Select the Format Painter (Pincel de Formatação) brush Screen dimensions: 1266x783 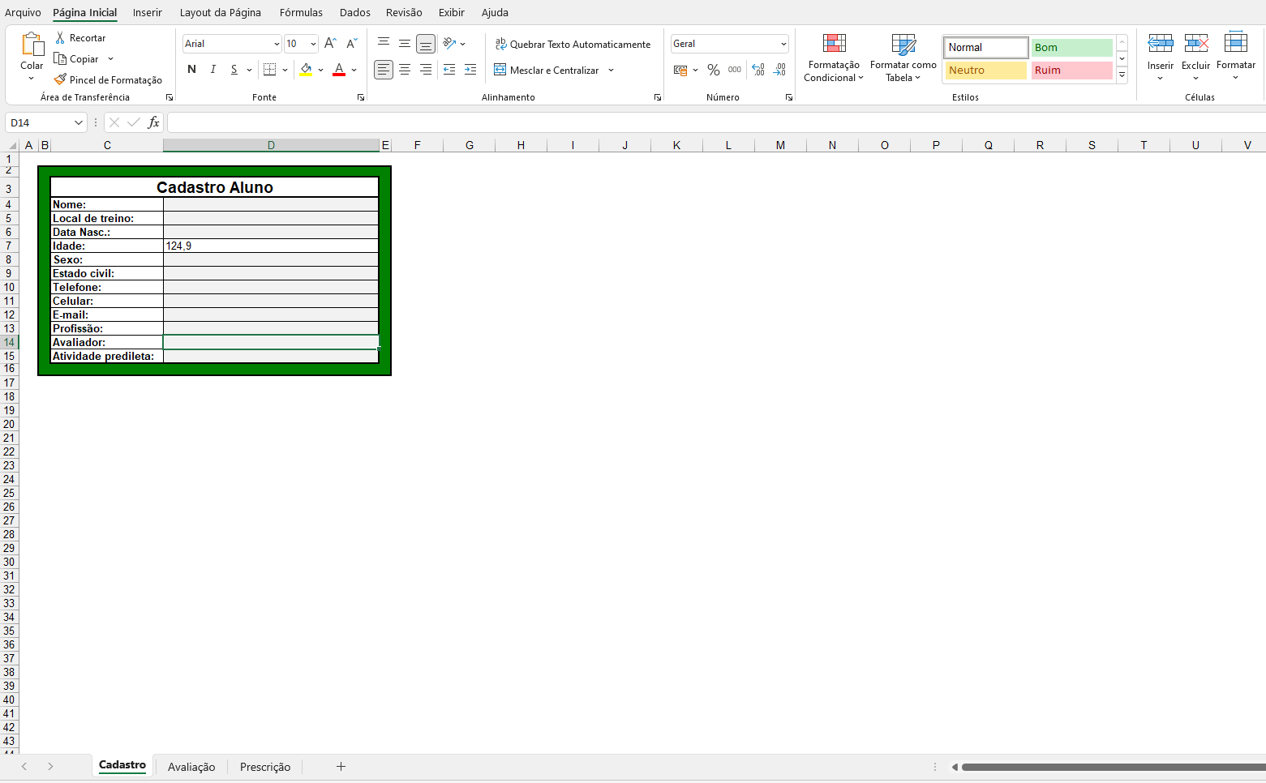60,79
